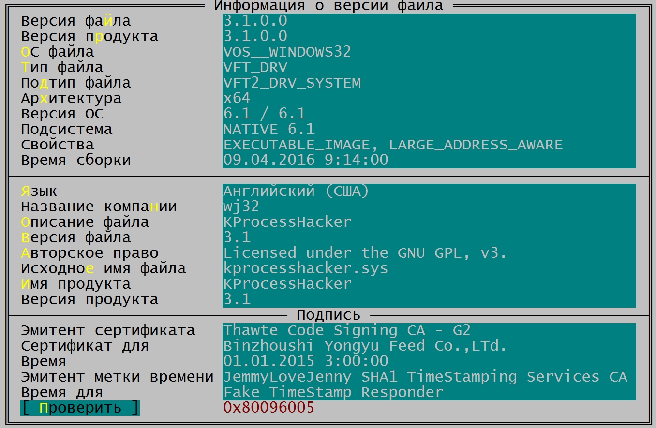Click the Licensed under the GNU GPL field

point(429,253)
